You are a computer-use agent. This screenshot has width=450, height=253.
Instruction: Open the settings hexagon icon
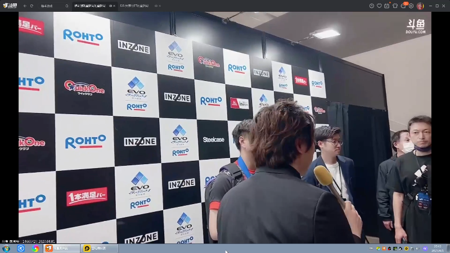(411, 6)
